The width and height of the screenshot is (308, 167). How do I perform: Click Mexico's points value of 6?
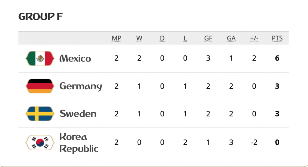277,58
